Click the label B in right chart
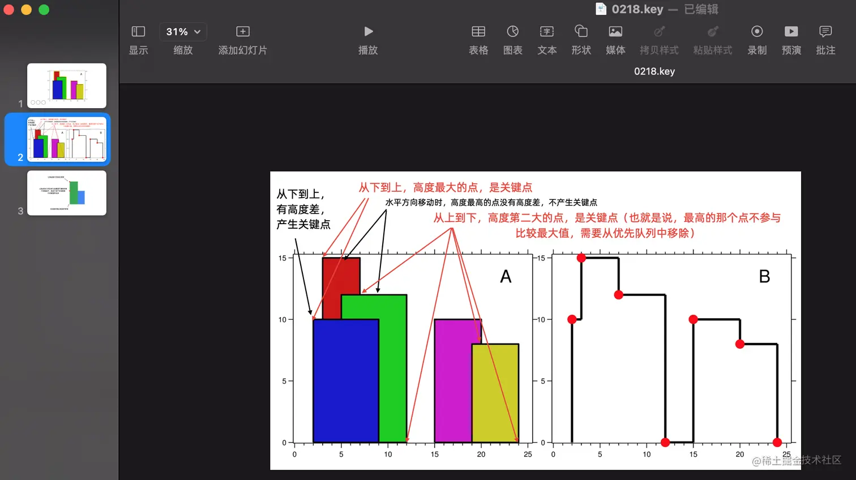Viewport: 856px width, 480px height. (764, 276)
